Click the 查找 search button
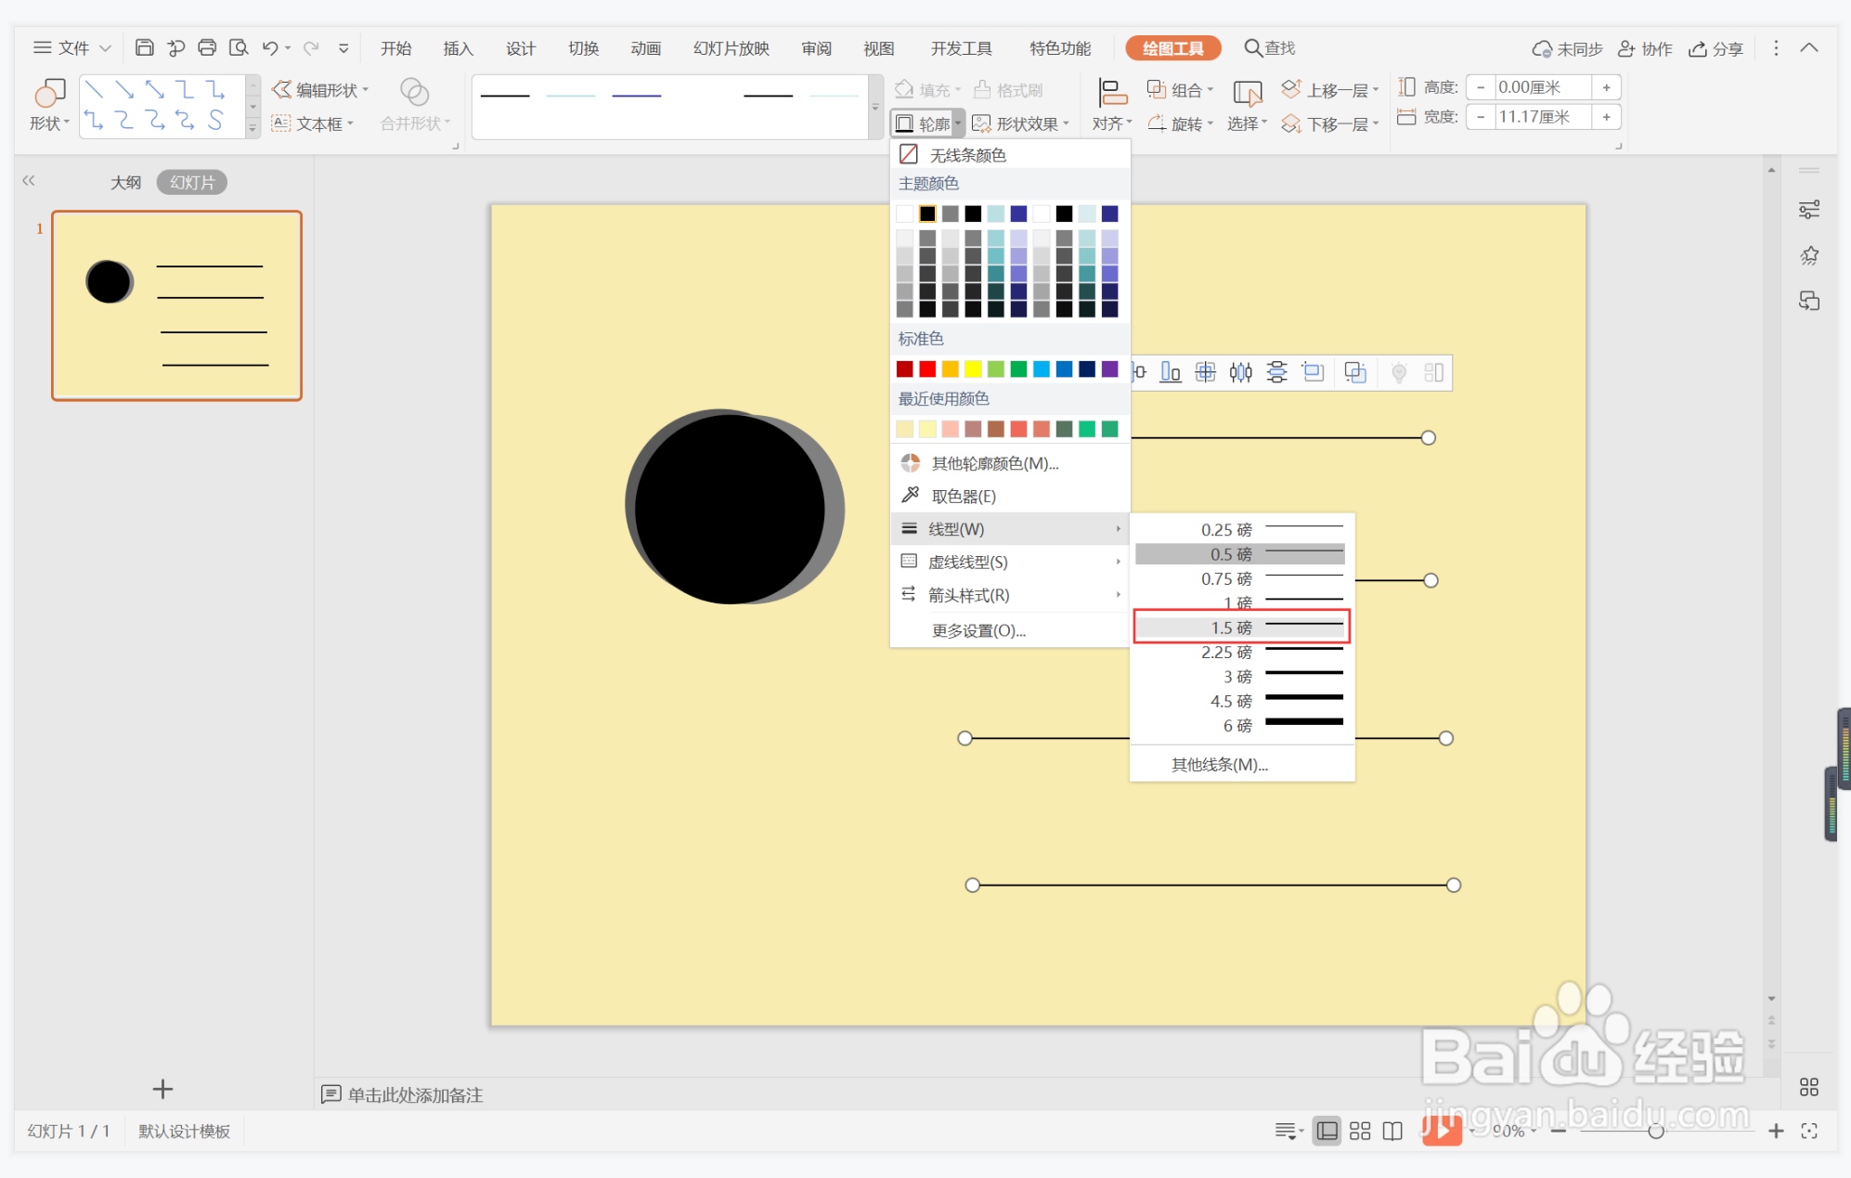This screenshot has height=1178, width=1851. tap(1270, 48)
